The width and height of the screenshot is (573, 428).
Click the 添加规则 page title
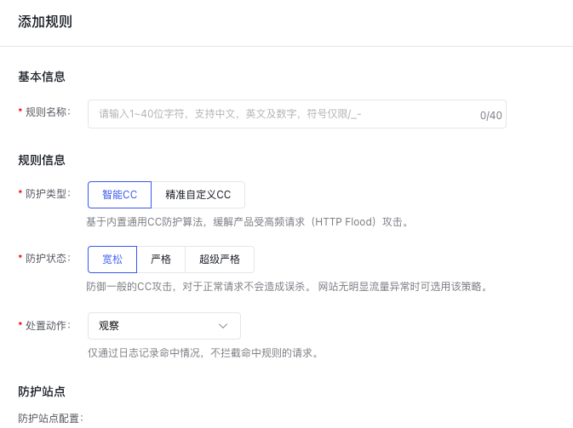[x=45, y=22]
